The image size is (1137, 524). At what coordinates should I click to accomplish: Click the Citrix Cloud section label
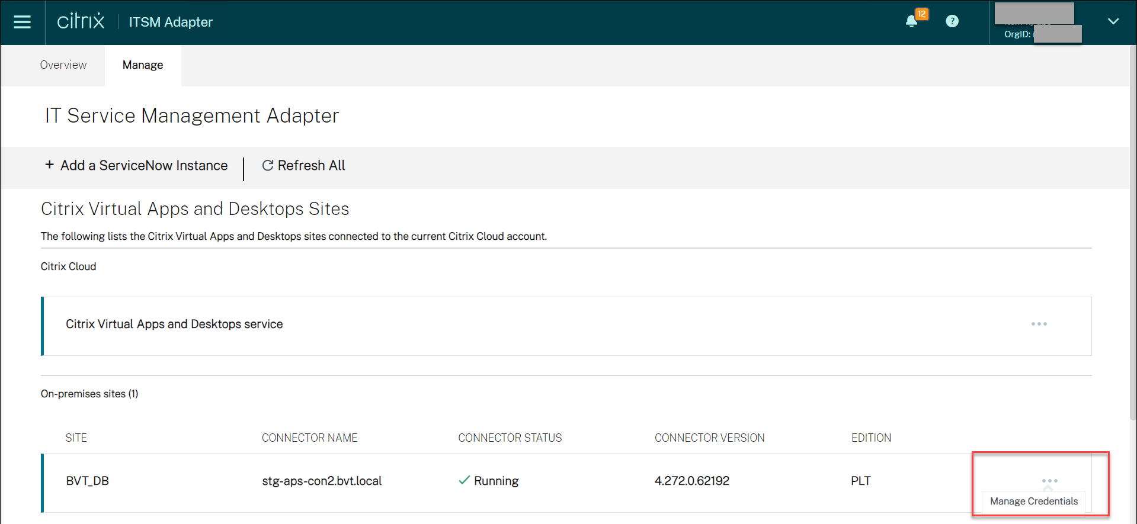click(x=69, y=266)
